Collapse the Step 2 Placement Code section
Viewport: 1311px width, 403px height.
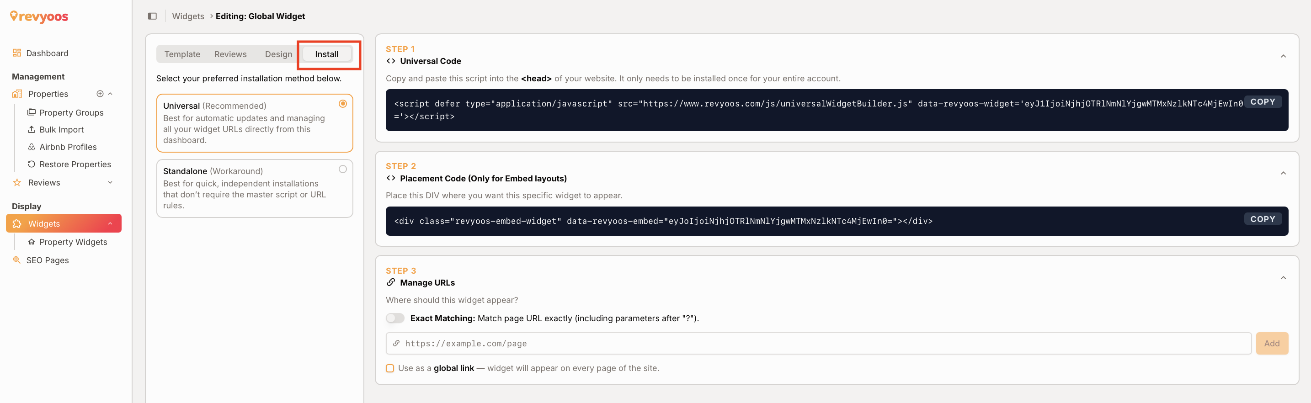pyautogui.click(x=1283, y=173)
